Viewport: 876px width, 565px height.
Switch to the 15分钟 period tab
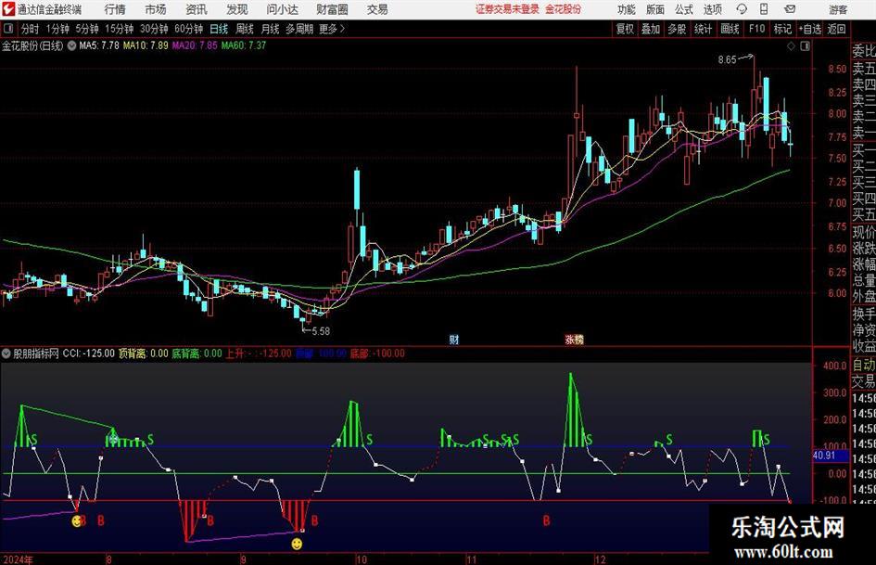120,29
